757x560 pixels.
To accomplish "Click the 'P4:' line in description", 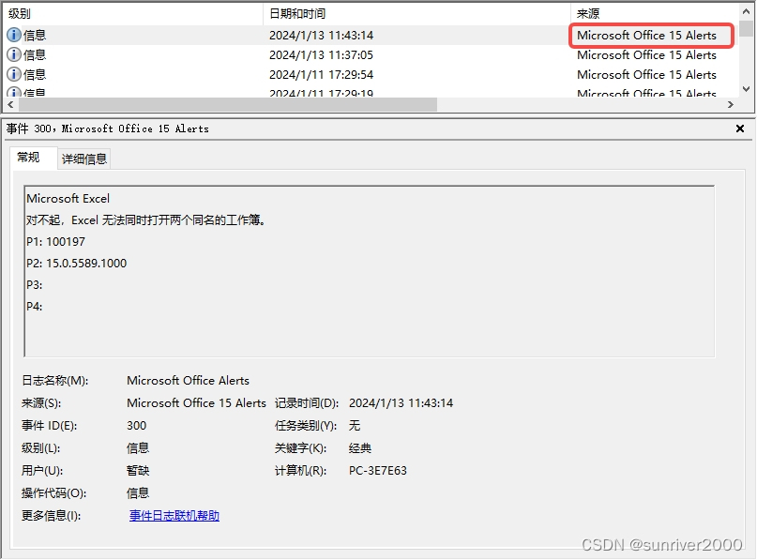I will [x=35, y=307].
